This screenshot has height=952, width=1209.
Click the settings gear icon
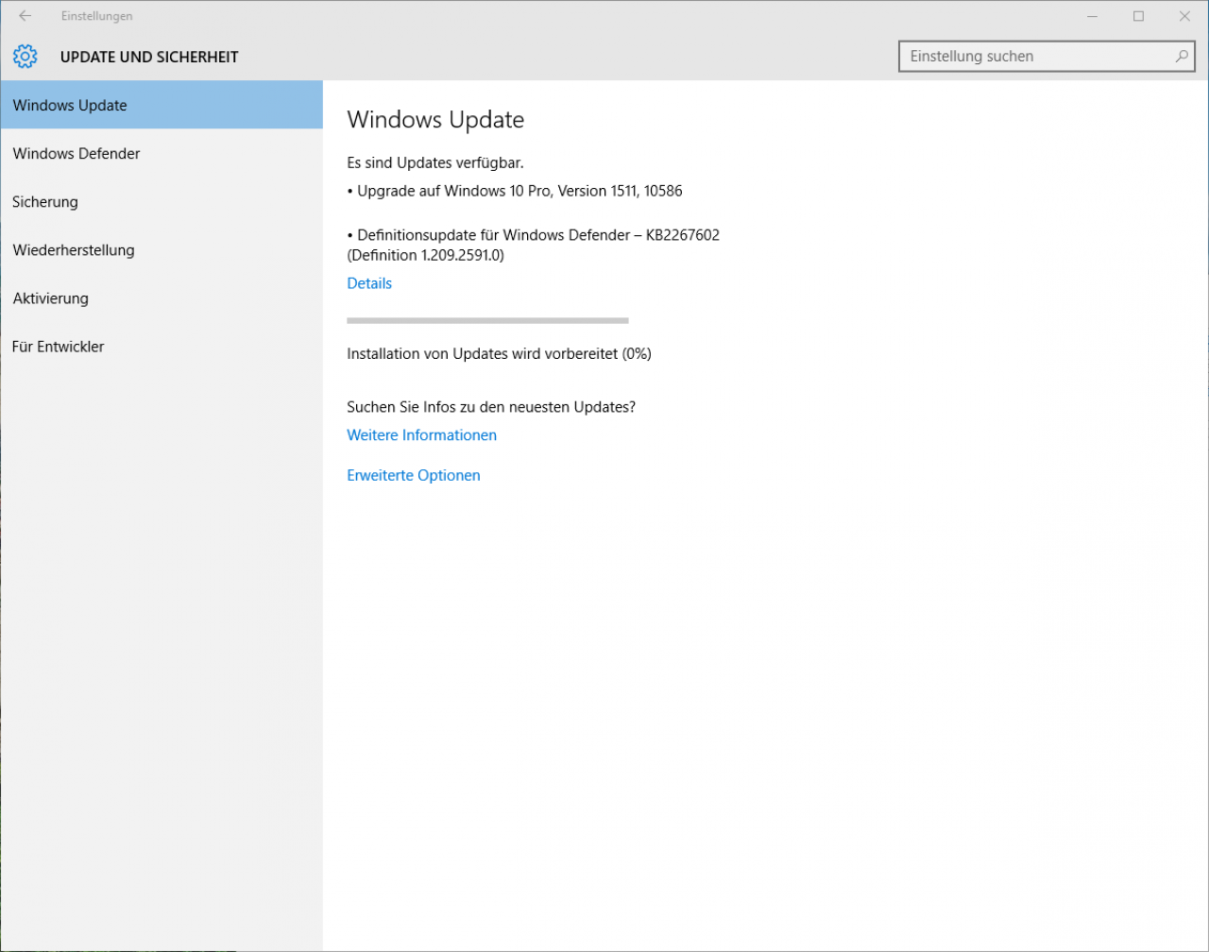25,57
